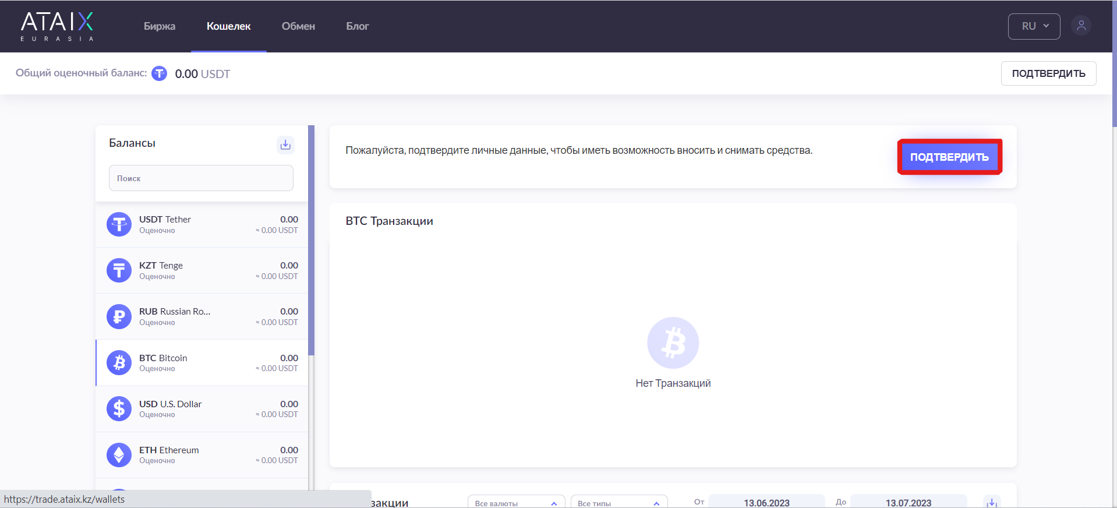Click the balances list scrollbar
1117x508 pixels.
312,239
